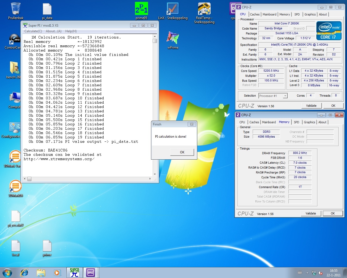Switch to Caches tab in top CPU-Z window

(255, 14)
